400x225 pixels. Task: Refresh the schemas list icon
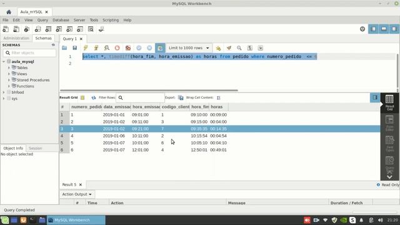click(x=53, y=45)
